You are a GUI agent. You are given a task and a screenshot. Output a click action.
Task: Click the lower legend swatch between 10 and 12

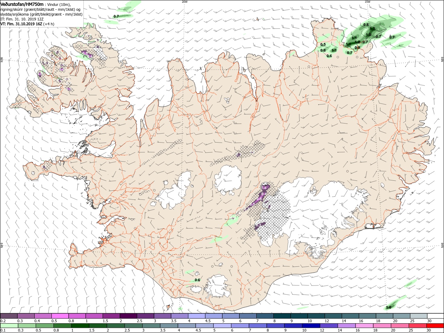point(311,326)
